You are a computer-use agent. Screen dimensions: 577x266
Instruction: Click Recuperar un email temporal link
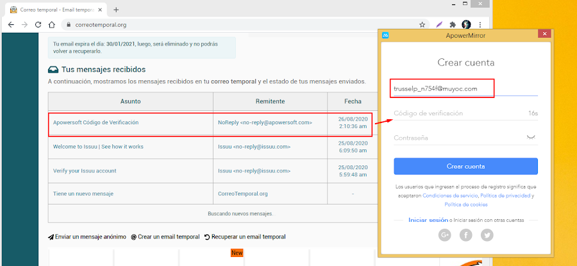pyautogui.click(x=245, y=237)
